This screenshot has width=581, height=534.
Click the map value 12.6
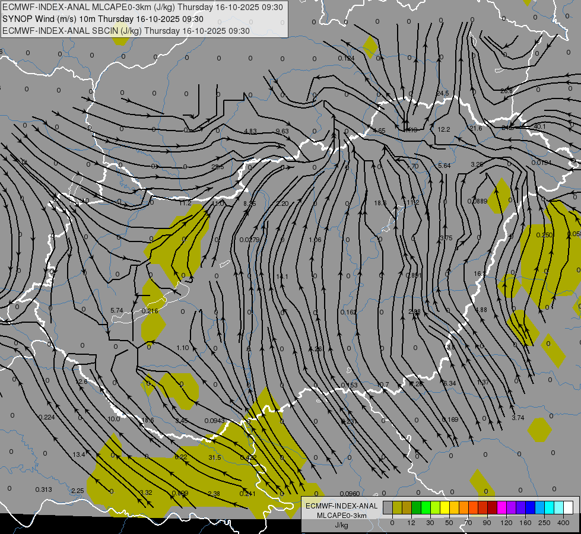click(81, 382)
